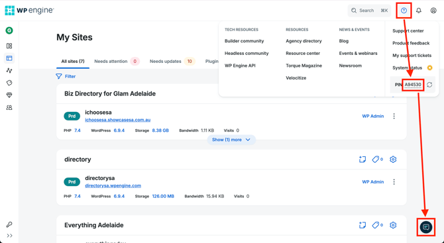Click the Everything Adelaide site heading

click(x=93, y=225)
